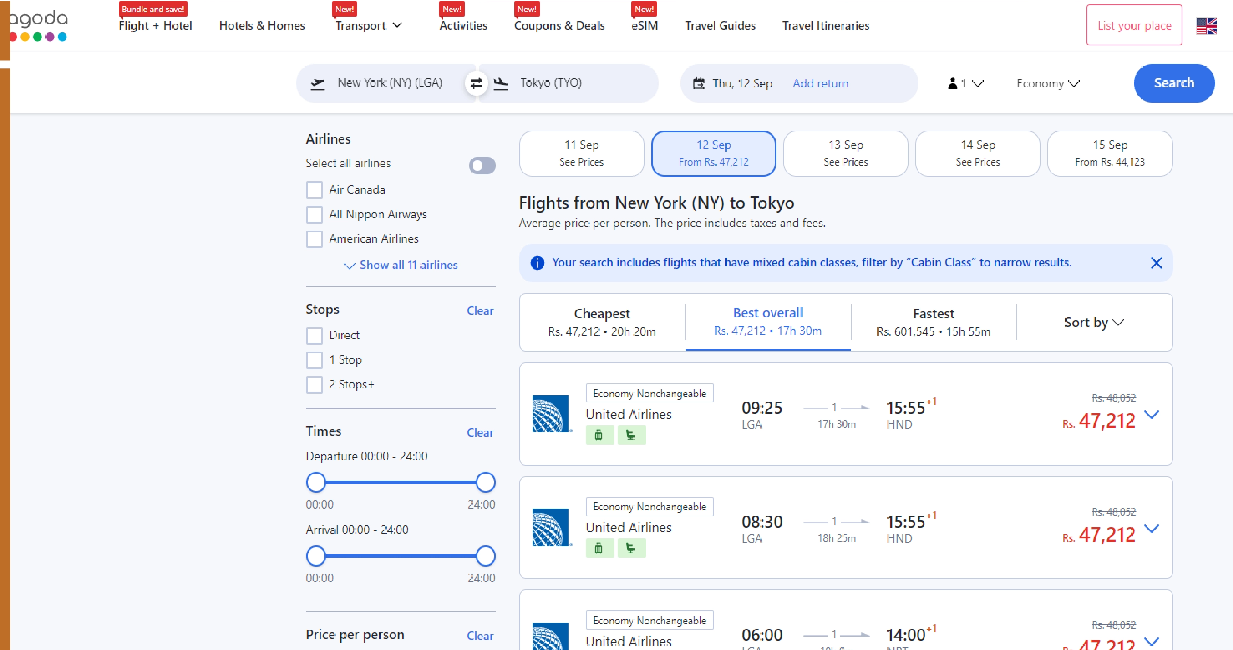This screenshot has width=1233, height=650.
Task: Enable the Select all airlines toggle
Action: (x=482, y=165)
